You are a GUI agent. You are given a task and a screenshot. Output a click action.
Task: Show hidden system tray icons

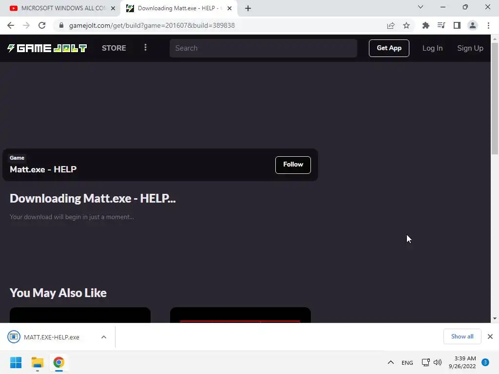click(x=391, y=362)
